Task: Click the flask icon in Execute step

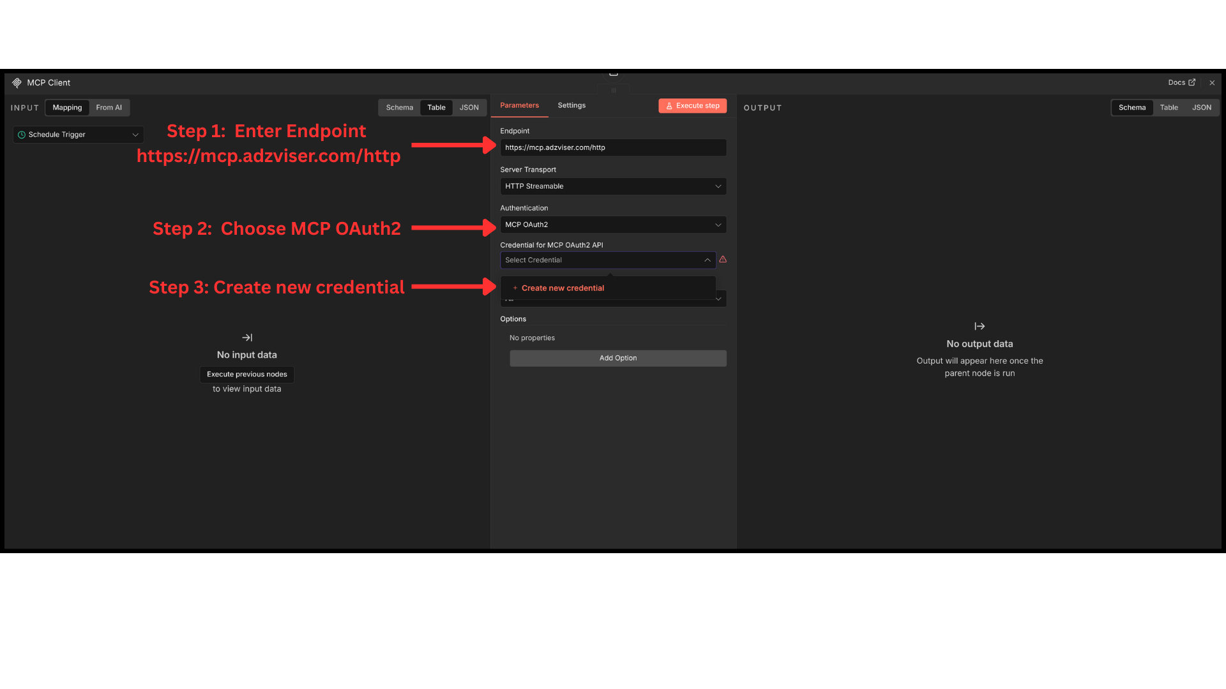Action: click(x=669, y=105)
